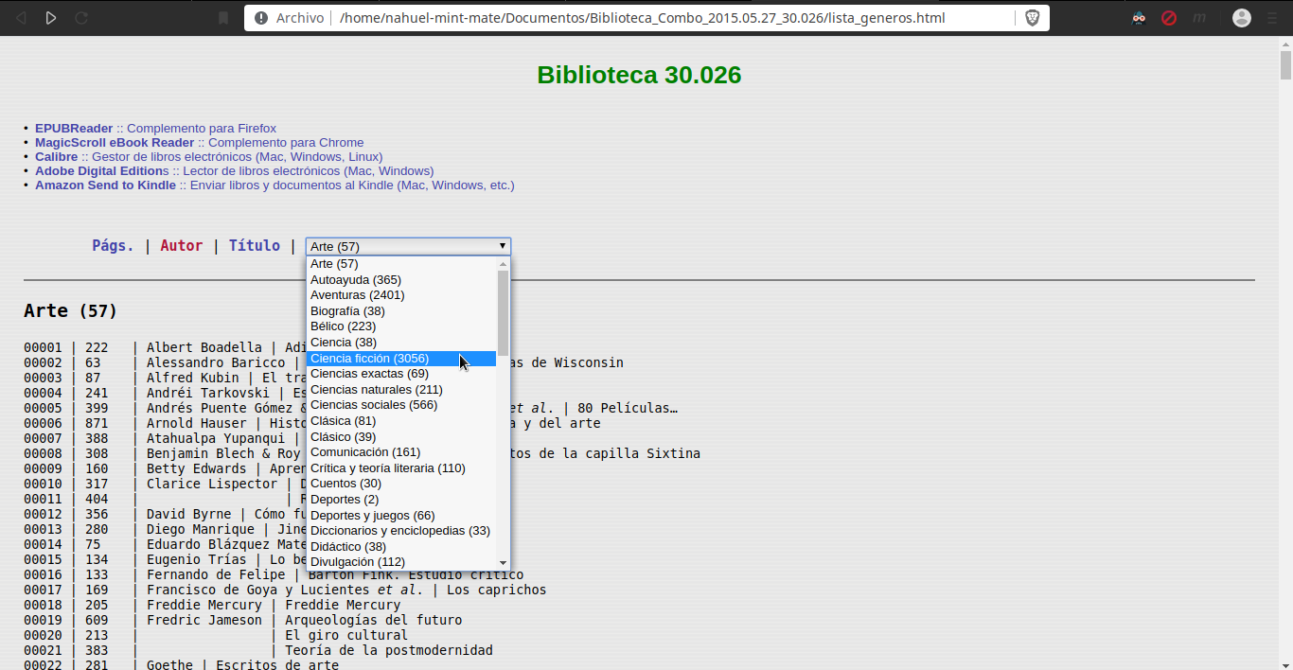Pick Autoayuda (365) from the dropdown

point(355,280)
